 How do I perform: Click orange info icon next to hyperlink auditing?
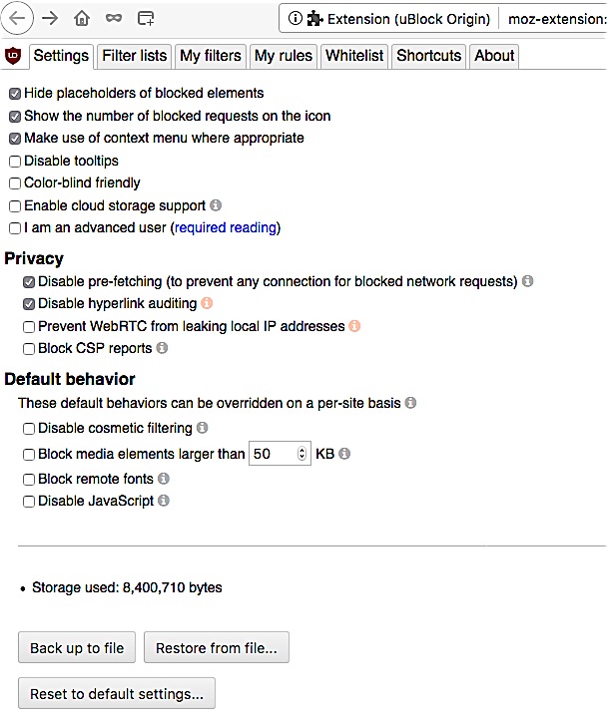tap(207, 303)
